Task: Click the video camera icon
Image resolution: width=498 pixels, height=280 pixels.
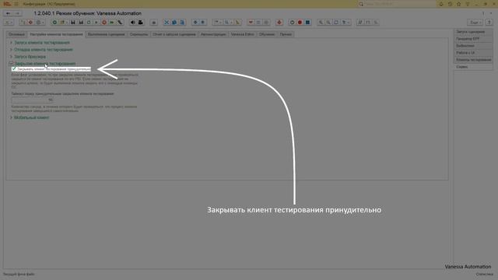Action: pyautogui.click(x=140, y=23)
